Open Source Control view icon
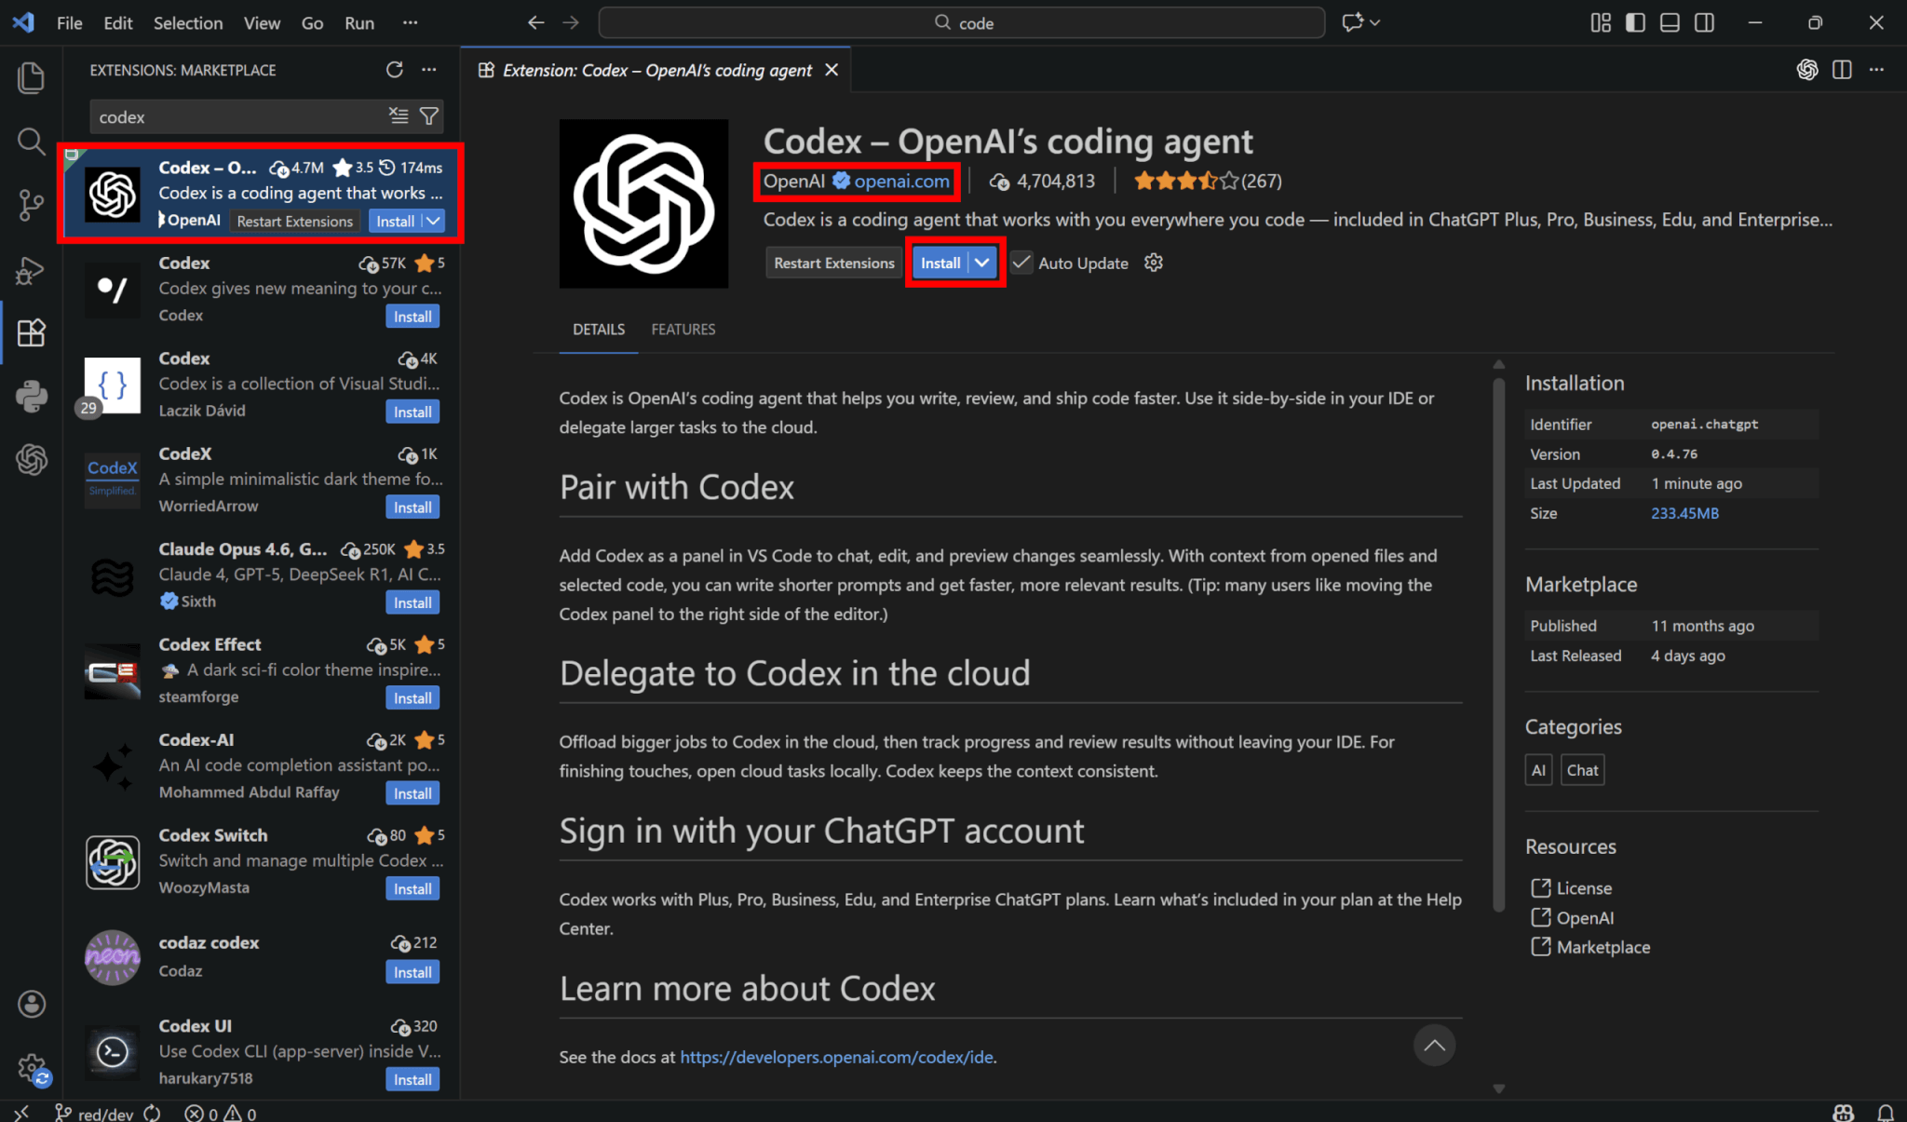This screenshot has width=1907, height=1122. [x=31, y=205]
